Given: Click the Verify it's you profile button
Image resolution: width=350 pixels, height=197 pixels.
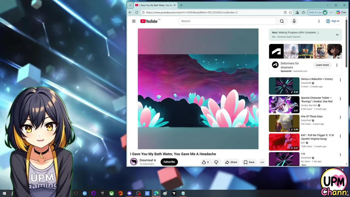Looking at the screenshot, I should point(317,12).
